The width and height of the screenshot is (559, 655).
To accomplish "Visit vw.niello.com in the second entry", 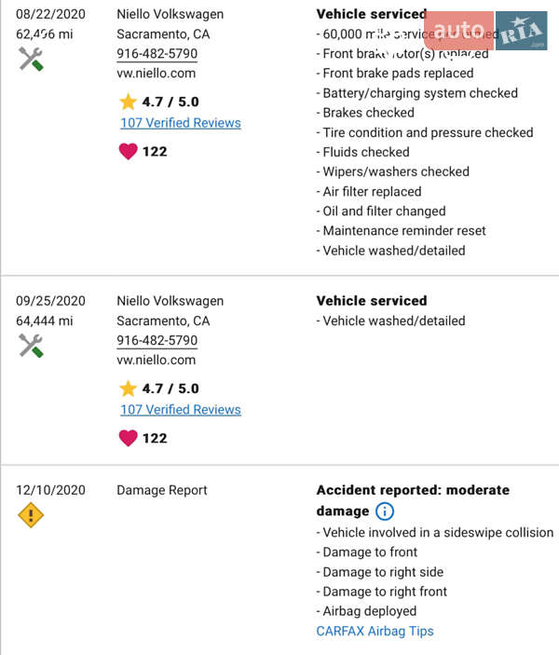I will tap(156, 360).
